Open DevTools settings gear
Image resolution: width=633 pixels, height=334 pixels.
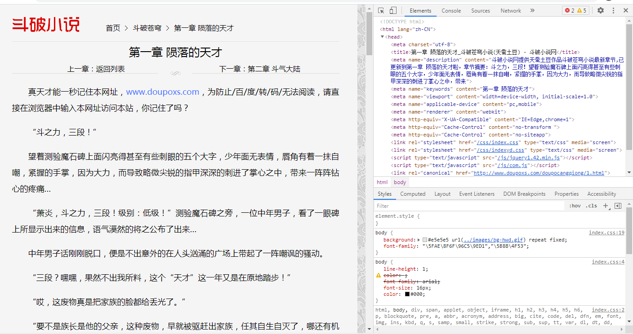601,10
